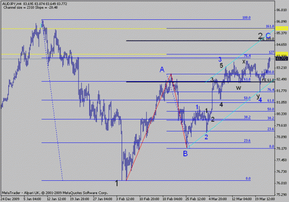Select the 84.650 price axis label
Image resolution: width=289 pixels, height=202 pixels.
[282, 44]
